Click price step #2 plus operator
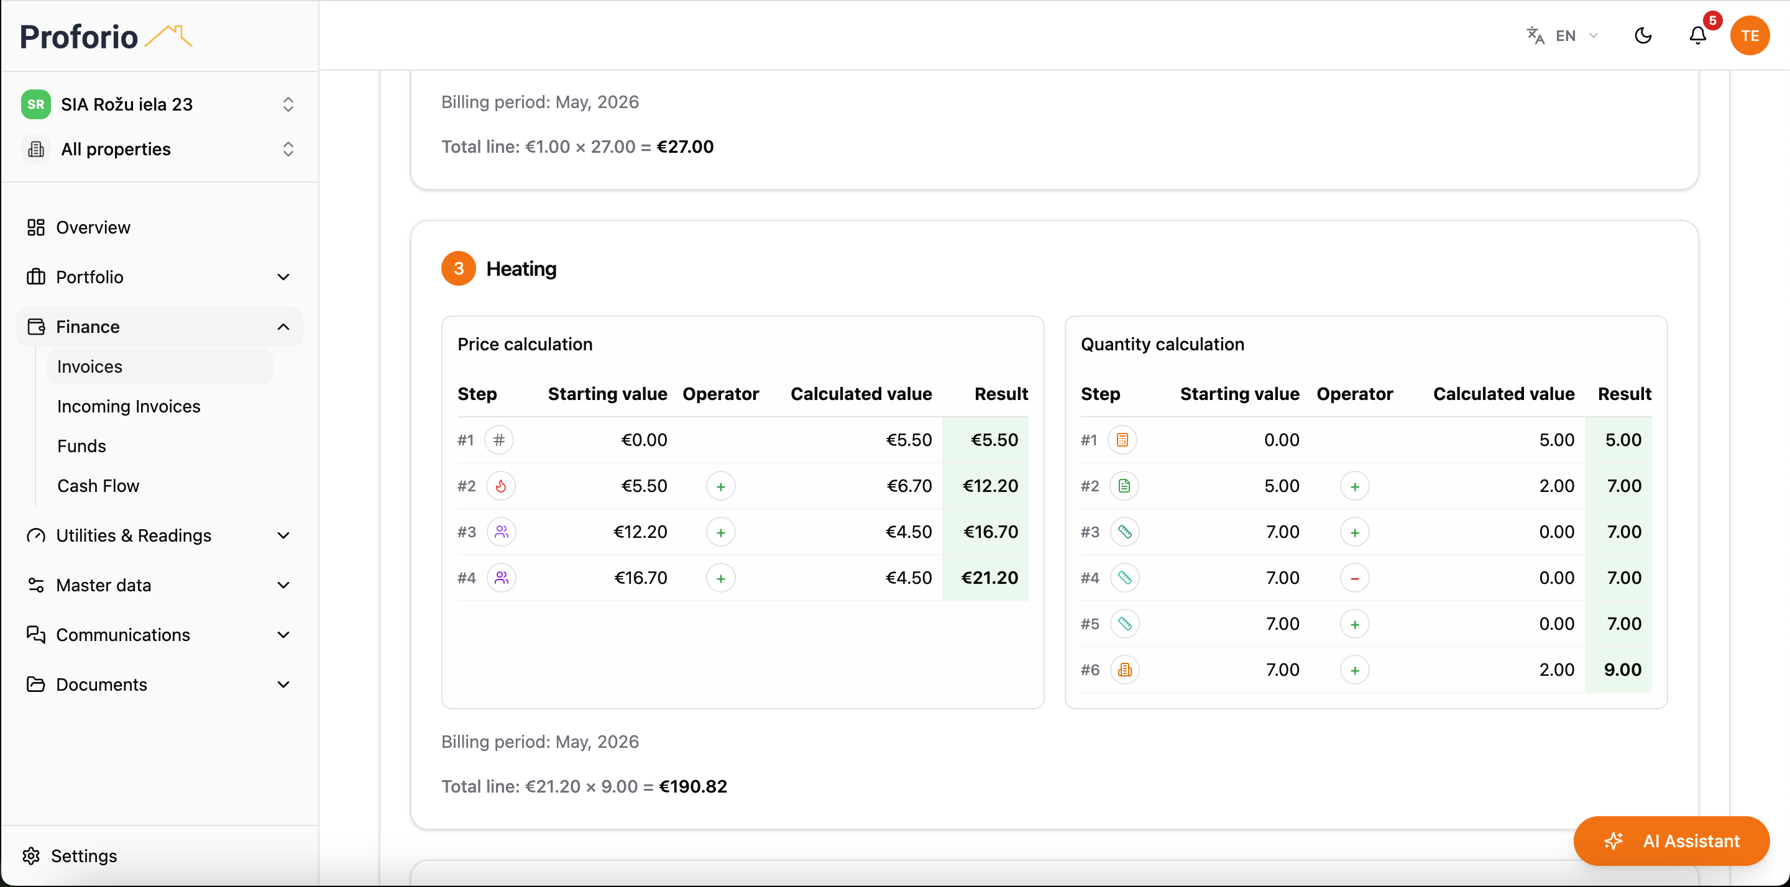Viewport: 1790px width, 887px height. (x=720, y=486)
